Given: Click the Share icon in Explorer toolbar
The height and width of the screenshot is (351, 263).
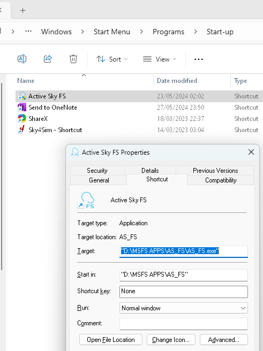Looking at the screenshot, I should [x=48, y=59].
